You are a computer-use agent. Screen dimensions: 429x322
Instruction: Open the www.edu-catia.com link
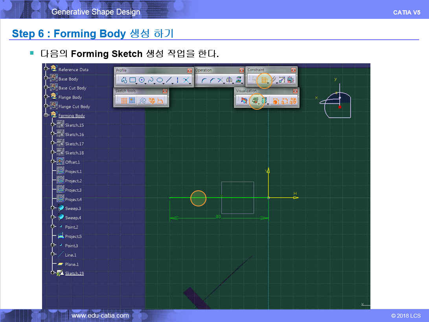click(x=100, y=315)
